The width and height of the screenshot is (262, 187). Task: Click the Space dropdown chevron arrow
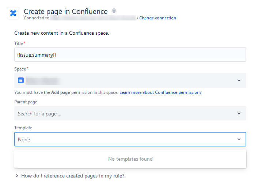coord(239,80)
